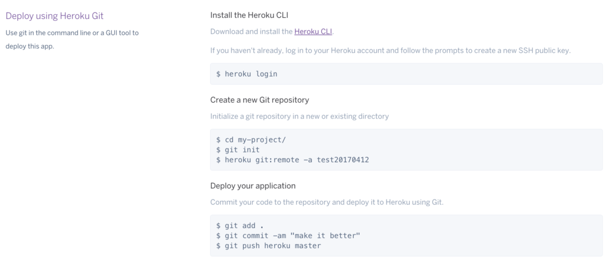Click the 'heroku git:remote -a test20170412' command
Image resolution: width=609 pixels, height=266 pixels.
tap(297, 159)
